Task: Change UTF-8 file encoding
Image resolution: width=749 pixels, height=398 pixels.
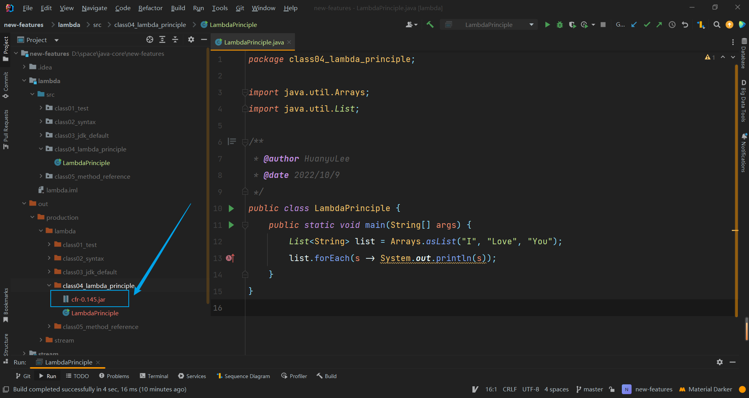Action: 531,389
